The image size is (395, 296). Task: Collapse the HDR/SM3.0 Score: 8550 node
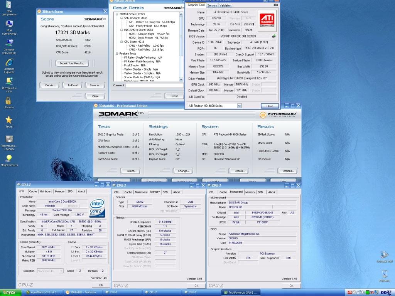(x=122, y=30)
